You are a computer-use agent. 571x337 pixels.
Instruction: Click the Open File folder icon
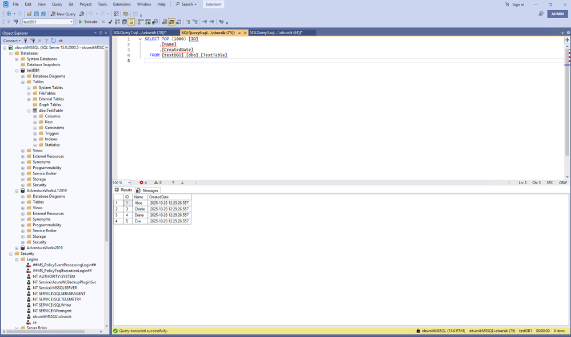click(29, 14)
